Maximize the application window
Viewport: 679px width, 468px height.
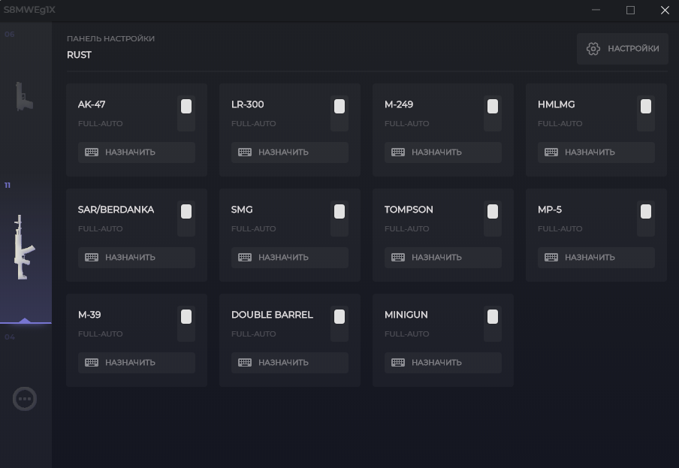(630, 10)
